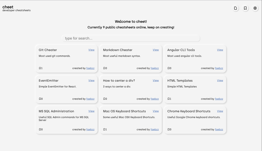View the Git Cheater cheatsheet
This screenshot has width=262, height=151.
click(x=91, y=50)
